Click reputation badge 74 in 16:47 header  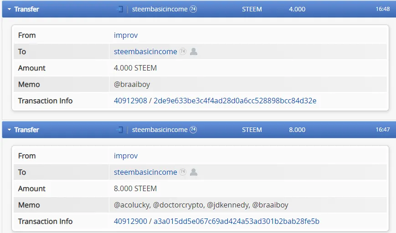[193, 130]
